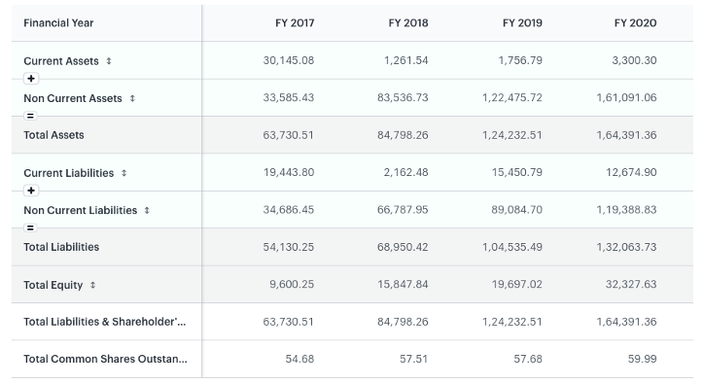Expand Current Liabilities breakdown arrow
The height and width of the screenshot is (384, 704).
(x=123, y=173)
